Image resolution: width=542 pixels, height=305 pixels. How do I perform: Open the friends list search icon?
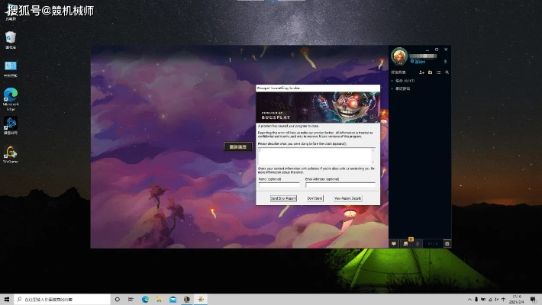coord(447,72)
